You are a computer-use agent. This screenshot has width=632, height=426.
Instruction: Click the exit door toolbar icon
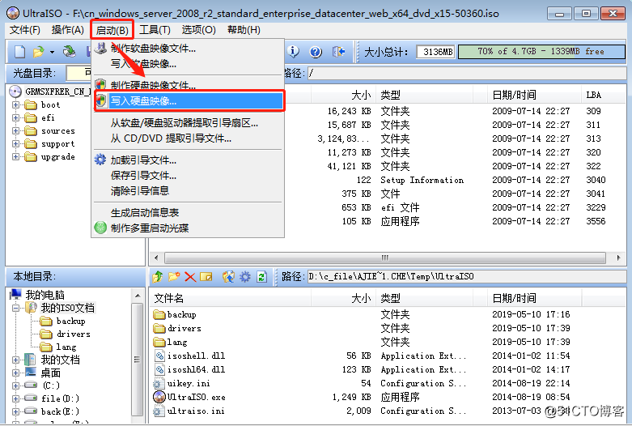[338, 51]
